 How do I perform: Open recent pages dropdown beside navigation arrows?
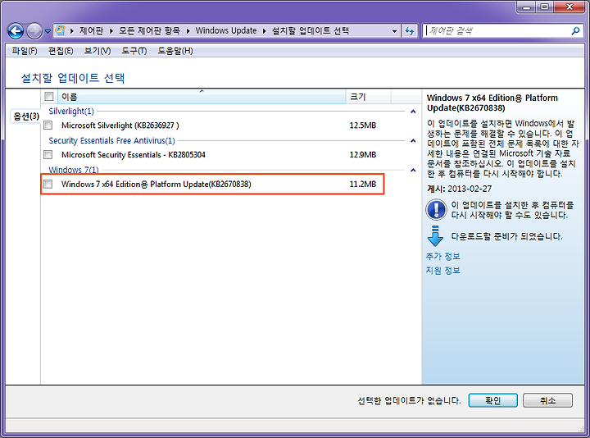pyautogui.click(x=48, y=31)
